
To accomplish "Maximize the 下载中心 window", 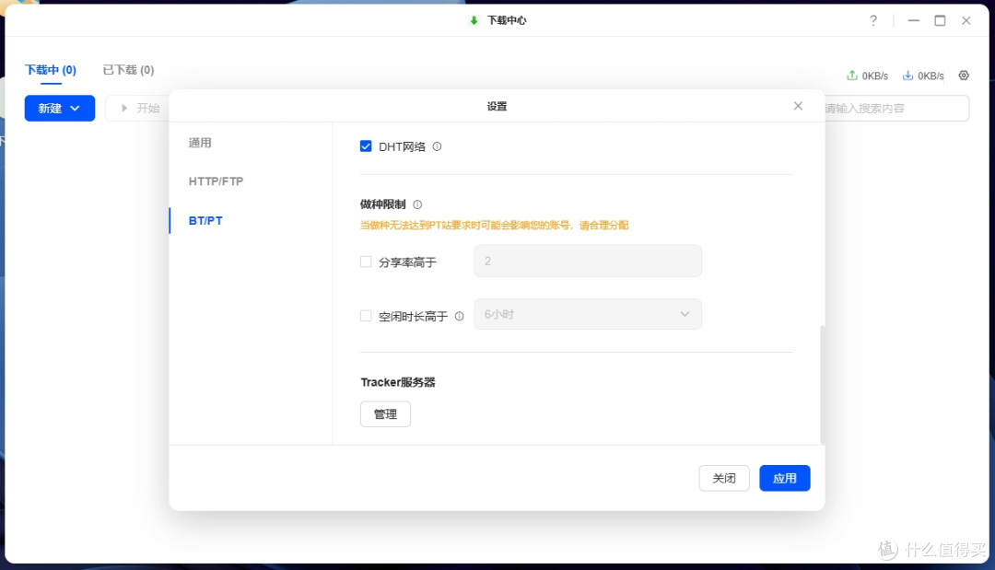I will [940, 20].
